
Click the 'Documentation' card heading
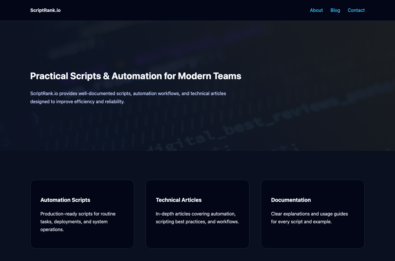(291, 200)
